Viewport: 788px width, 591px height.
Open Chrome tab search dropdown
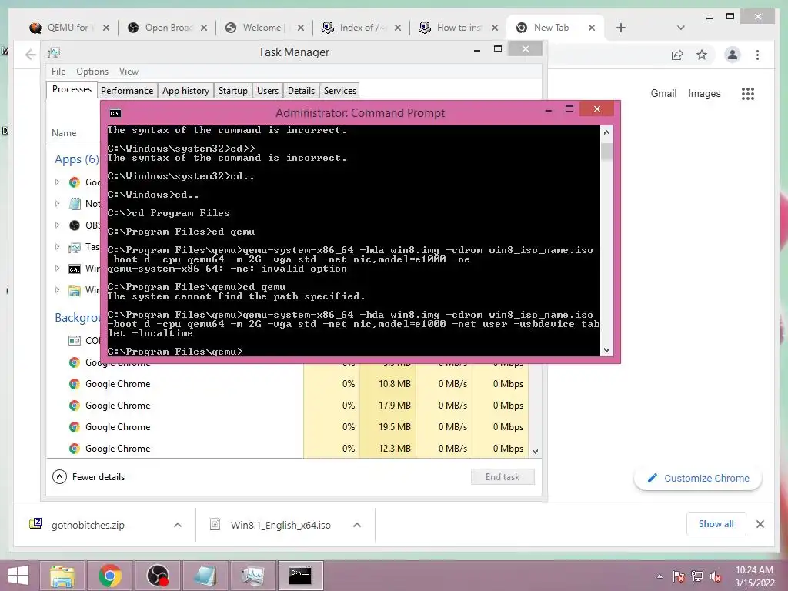click(x=680, y=28)
